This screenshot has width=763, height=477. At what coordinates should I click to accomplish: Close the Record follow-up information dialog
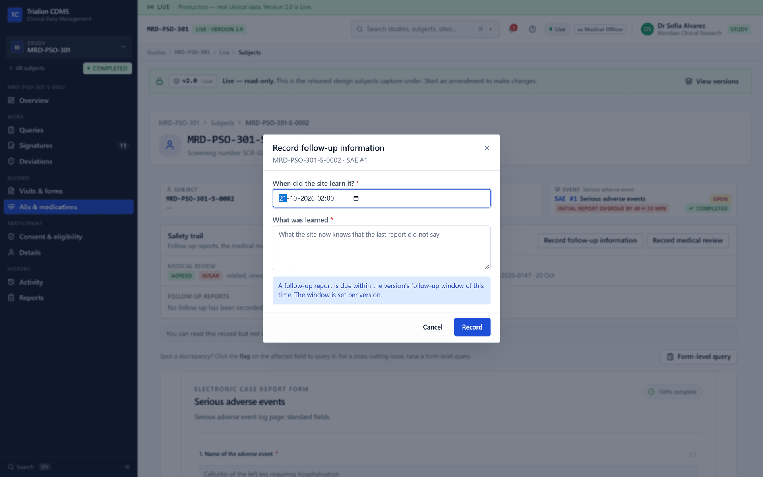pyautogui.click(x=487, y=148)
